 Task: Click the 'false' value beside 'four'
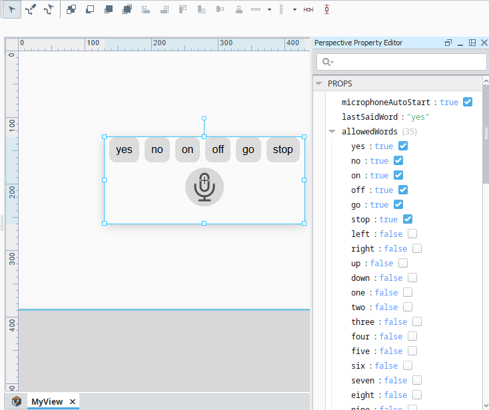[391, 337]
